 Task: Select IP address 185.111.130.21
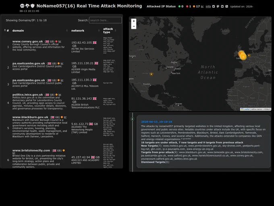click(82, 63)
